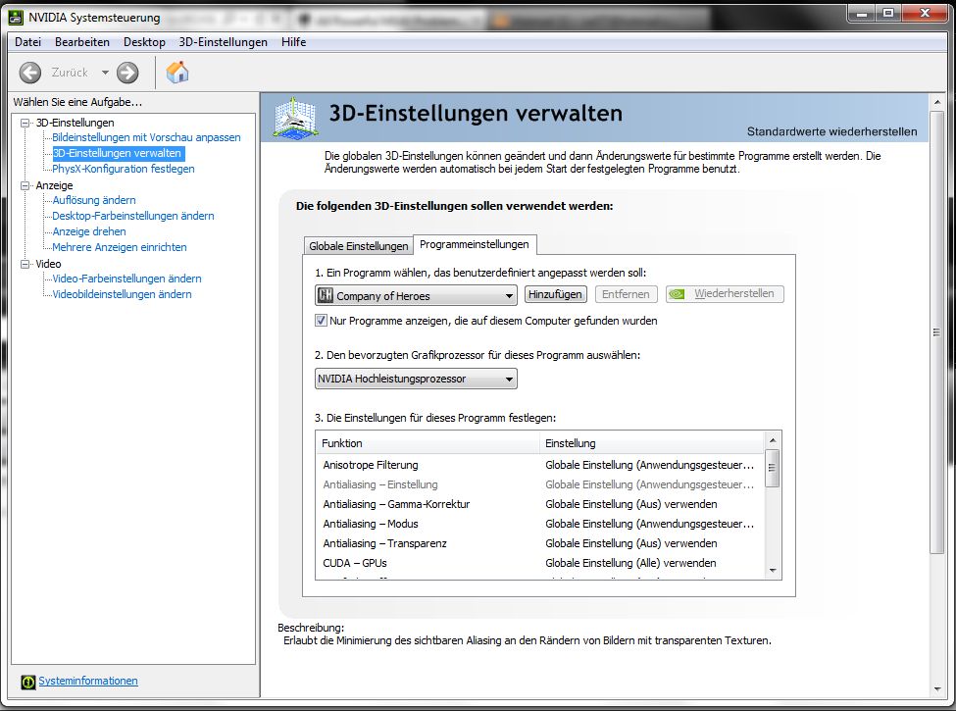The width and height of the screenshot is (956, 711).
Task: Click the Wiederherstellen button
Action: [x=725, y=294]
